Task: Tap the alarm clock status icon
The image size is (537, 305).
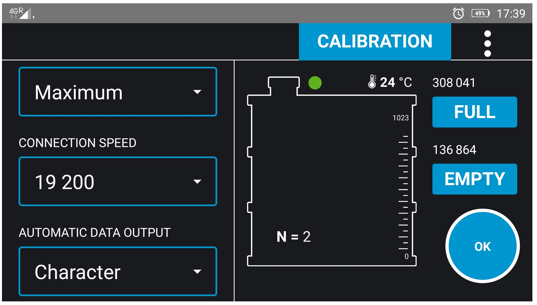Action: [x=458, y=13]
